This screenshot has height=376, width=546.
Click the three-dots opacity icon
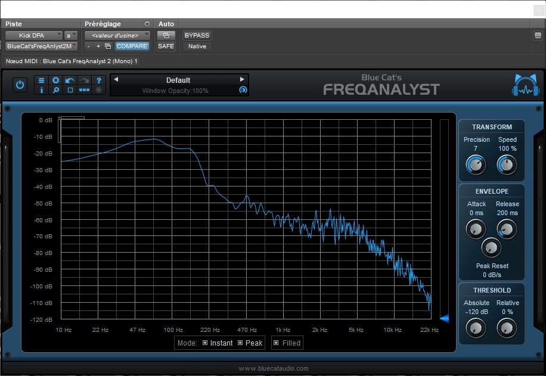84,90
